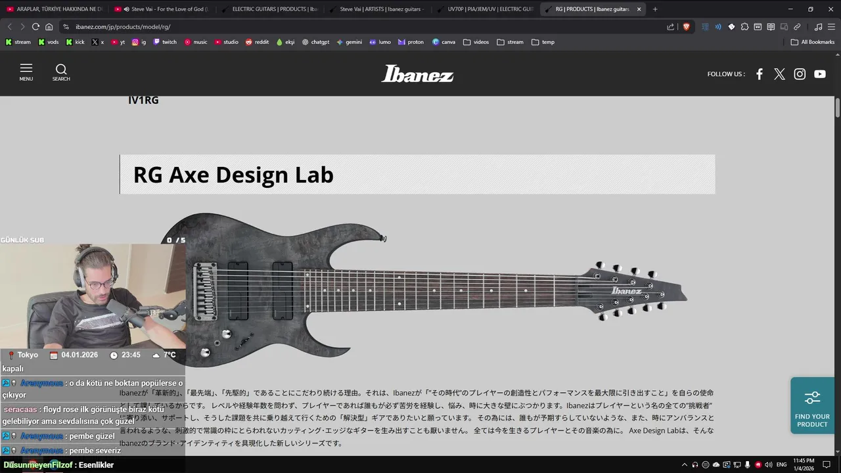Open the ekşi bookmark
This screenshot has height=473, width=841.
coord(286,42)
